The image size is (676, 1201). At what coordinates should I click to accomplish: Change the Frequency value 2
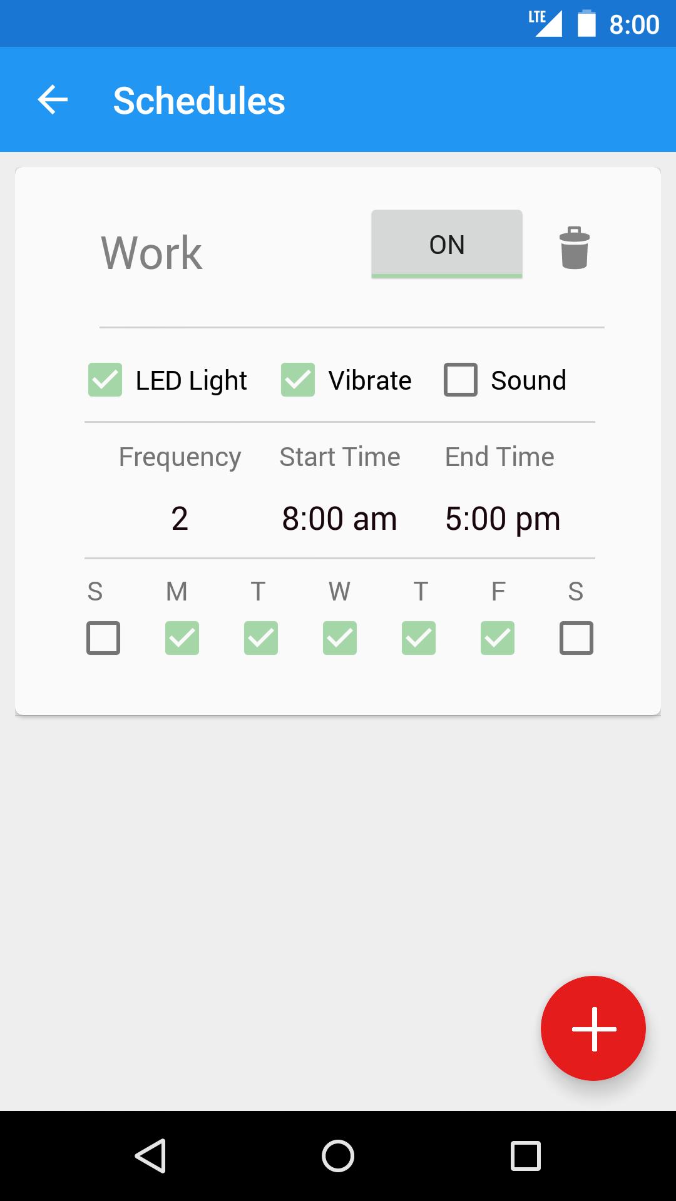[x=180, y=519]
